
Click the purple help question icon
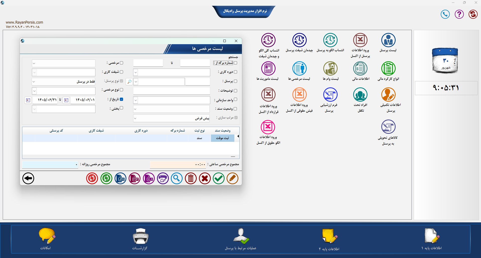(459, 14)
